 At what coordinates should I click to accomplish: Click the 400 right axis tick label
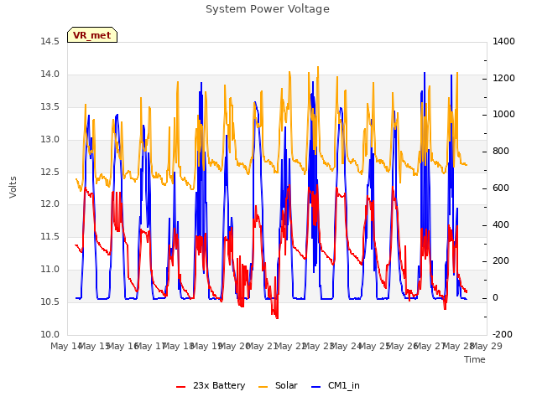501,225
